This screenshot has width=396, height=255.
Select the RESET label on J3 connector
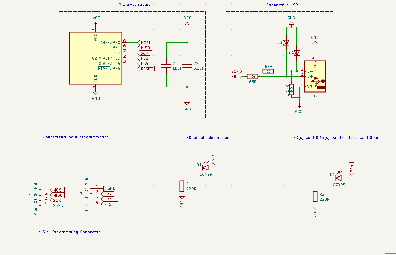[109, 204]
